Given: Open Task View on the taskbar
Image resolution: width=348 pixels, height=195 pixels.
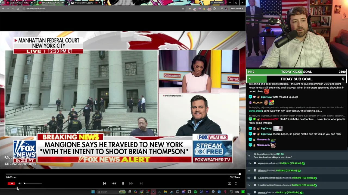Looking at the screenshot, I should [x=130, y=192].
